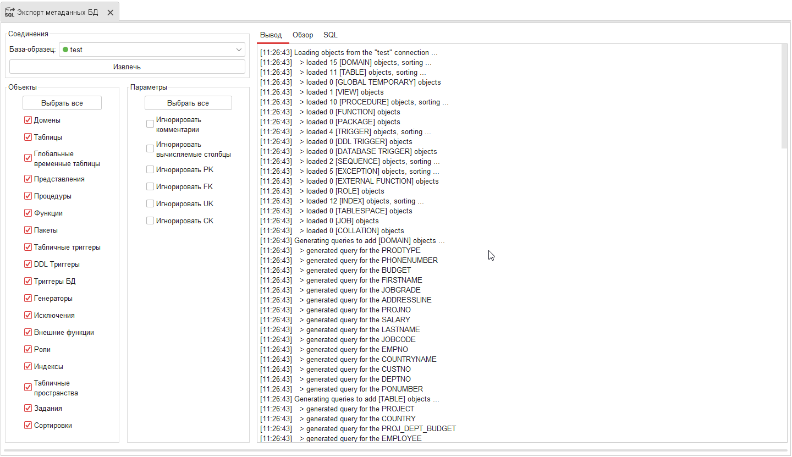Disable the Триггеры БД option
The height and width of the screenshot is (457, 792).
[28, 281]
